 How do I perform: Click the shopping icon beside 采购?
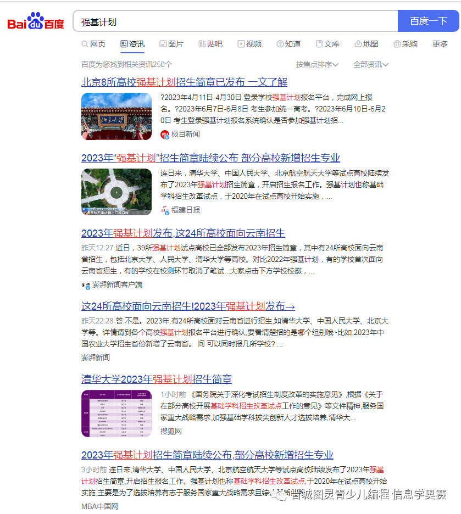[x=397, y=44]
